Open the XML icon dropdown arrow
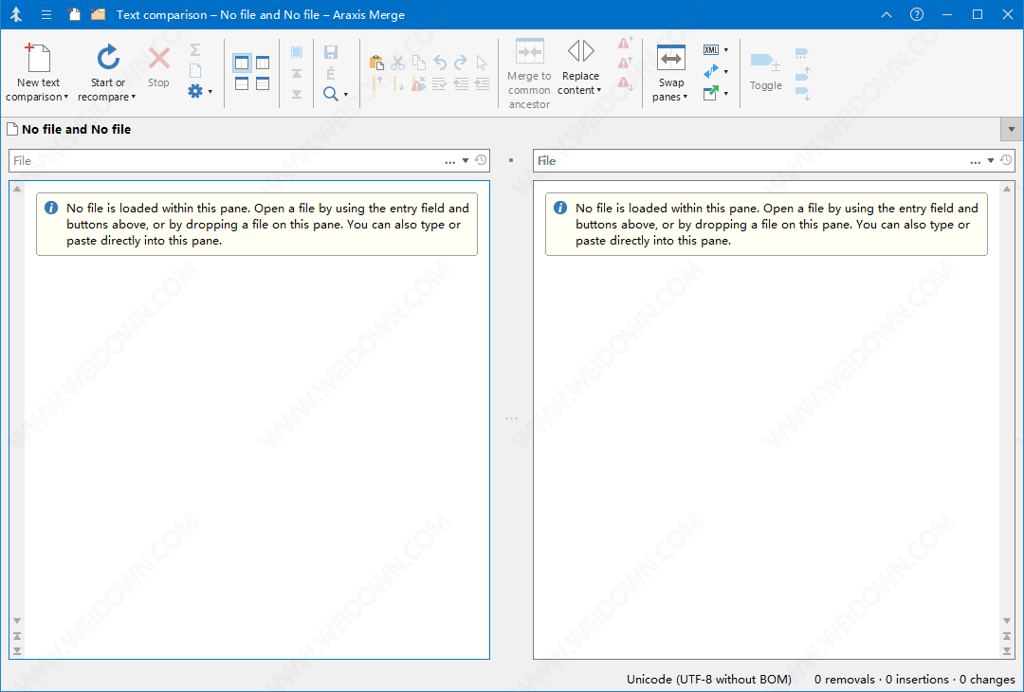The image size is (1024, 692). (726, 50)
